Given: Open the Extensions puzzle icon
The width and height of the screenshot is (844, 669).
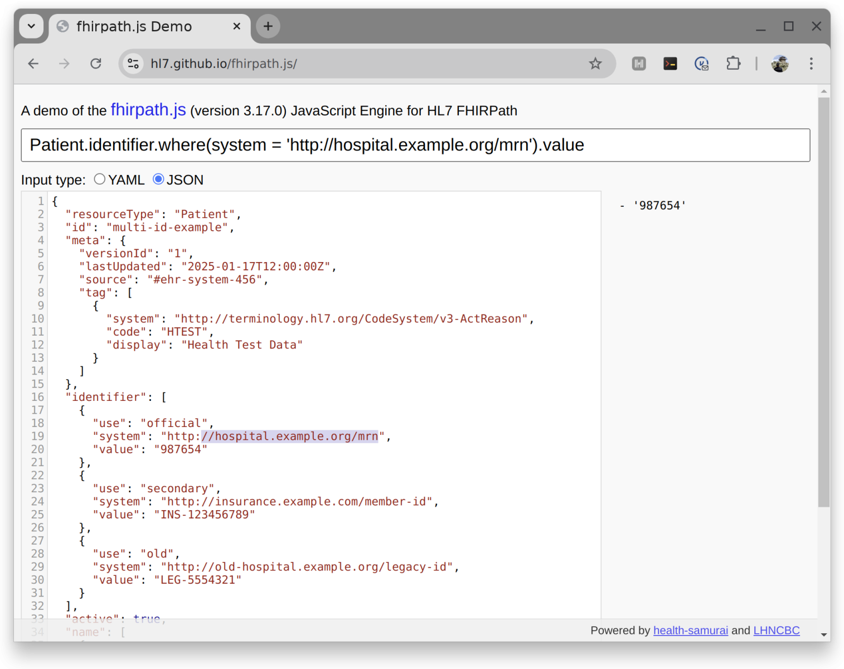Looking at the screenshot, I should click(x=733, y=64).
